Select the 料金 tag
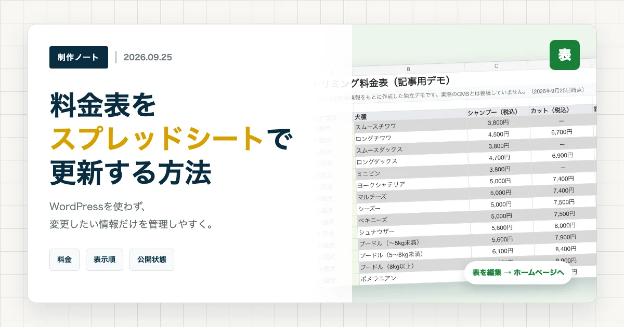 pyautogui.click(x=64, y=260)
